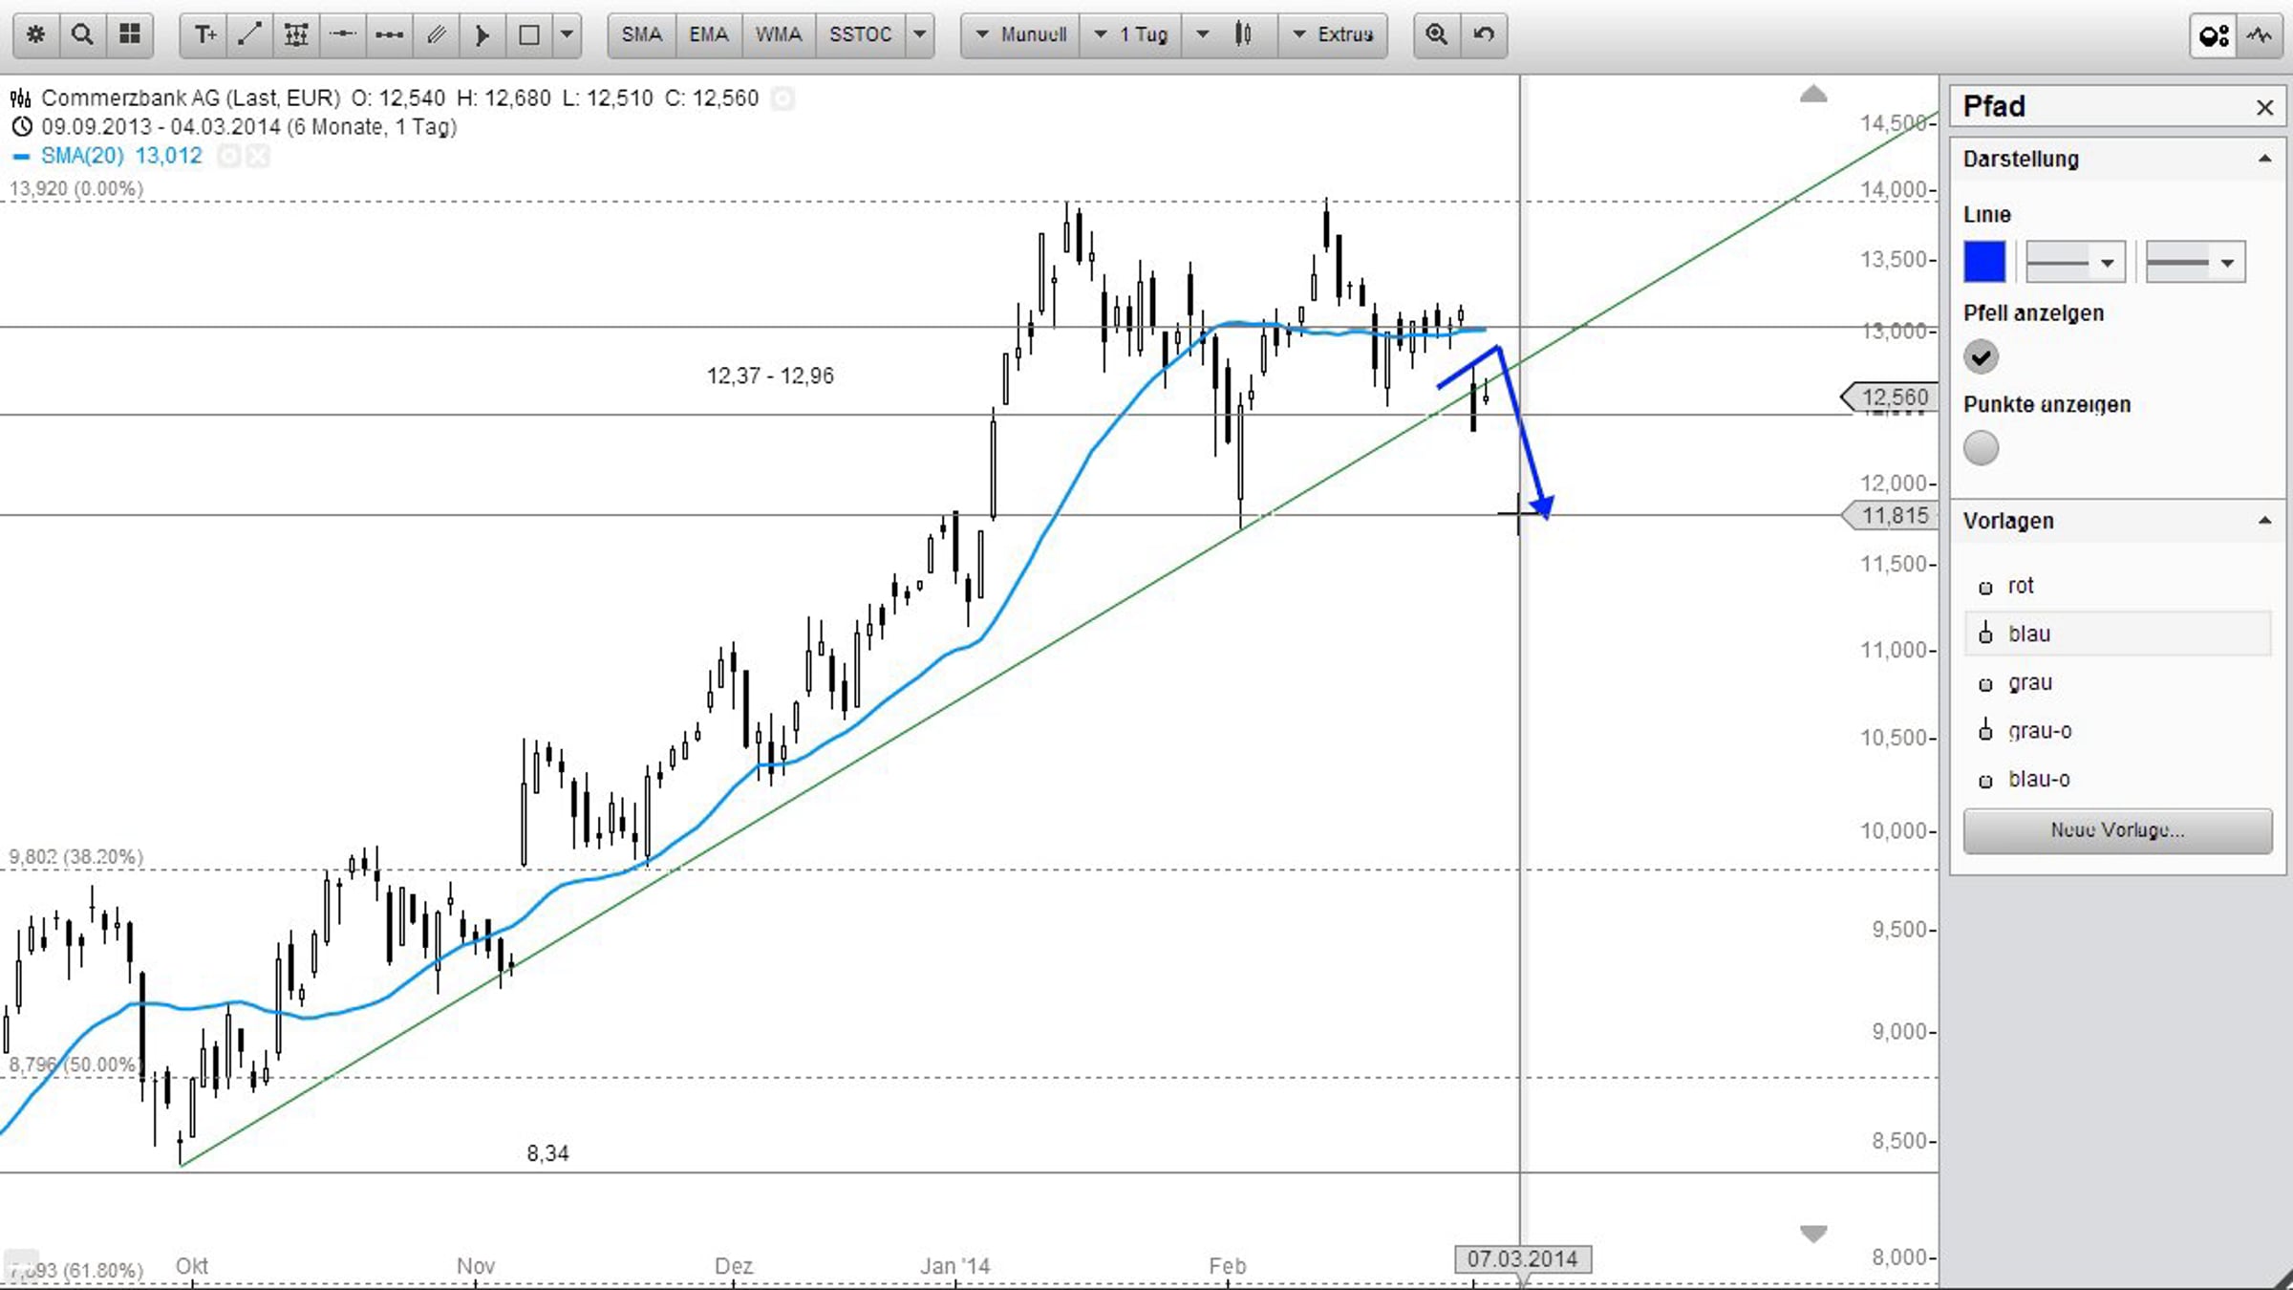Click the zoom-in magnifier icon
Image resolution: width=2293 pixels, height=1290 pixels.
pyautogui.click(x=1436, y=34)
